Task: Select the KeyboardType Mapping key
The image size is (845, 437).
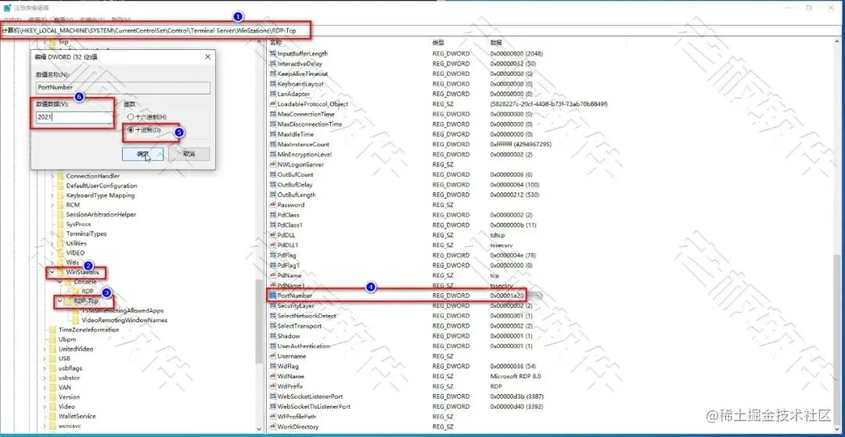Action: (100, 195)
